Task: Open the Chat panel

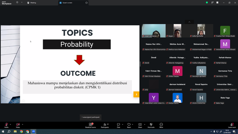Action: [x=118, y=125]
